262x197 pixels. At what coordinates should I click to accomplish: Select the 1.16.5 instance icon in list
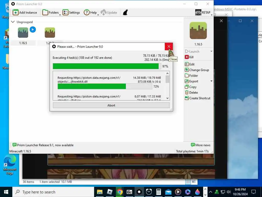coord(23,33)
